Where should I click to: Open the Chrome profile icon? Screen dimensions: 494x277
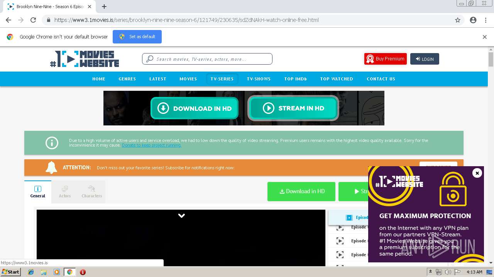[473, 20]
